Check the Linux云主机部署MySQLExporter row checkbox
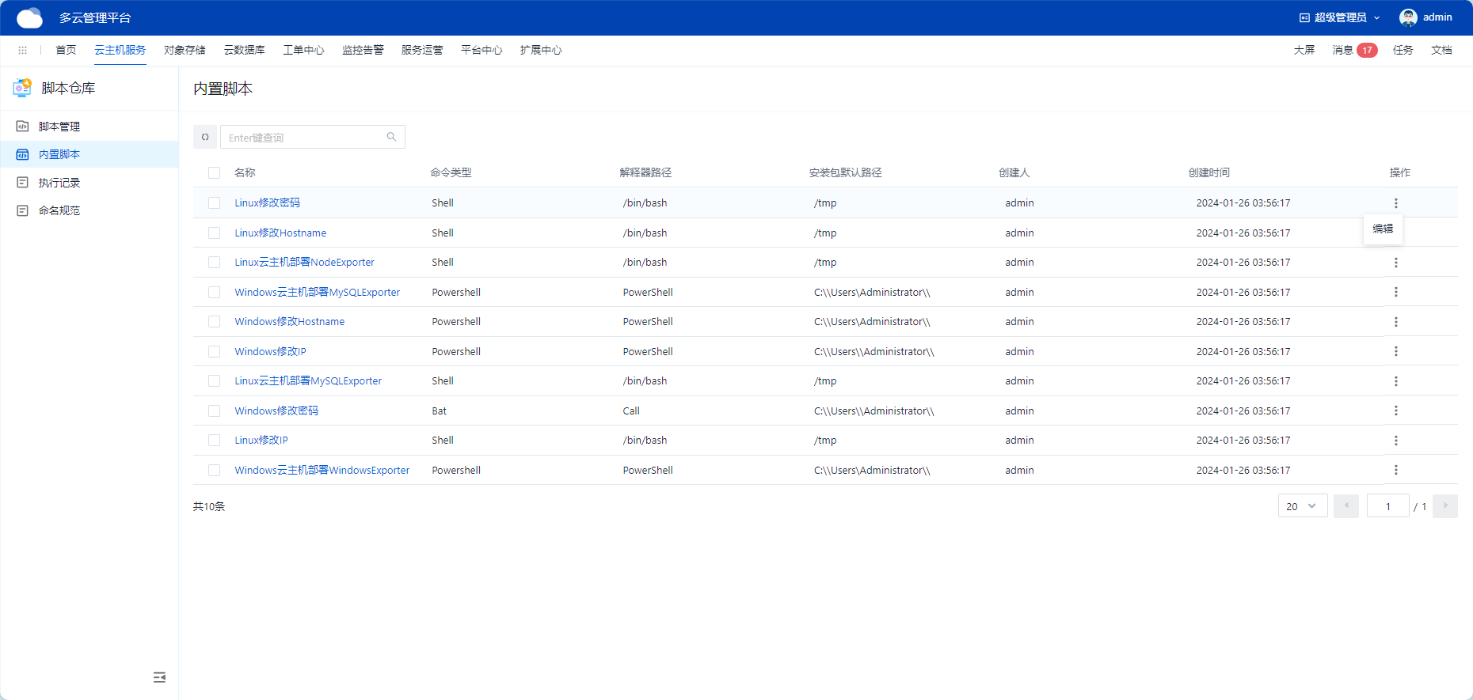 click(x=214, y=381)
